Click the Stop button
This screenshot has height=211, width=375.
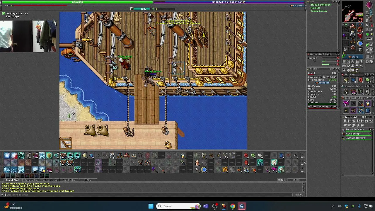click(x=369, y=53)
